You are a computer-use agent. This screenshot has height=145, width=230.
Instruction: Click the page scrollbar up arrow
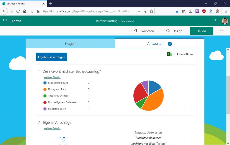coord(228,50)
